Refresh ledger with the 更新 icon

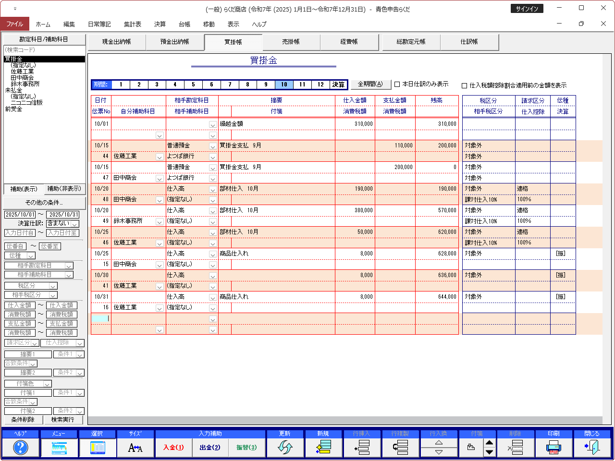pyautogui.click(x=285, y=448)
